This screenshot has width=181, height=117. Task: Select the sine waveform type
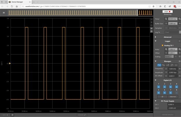(159, 65)
